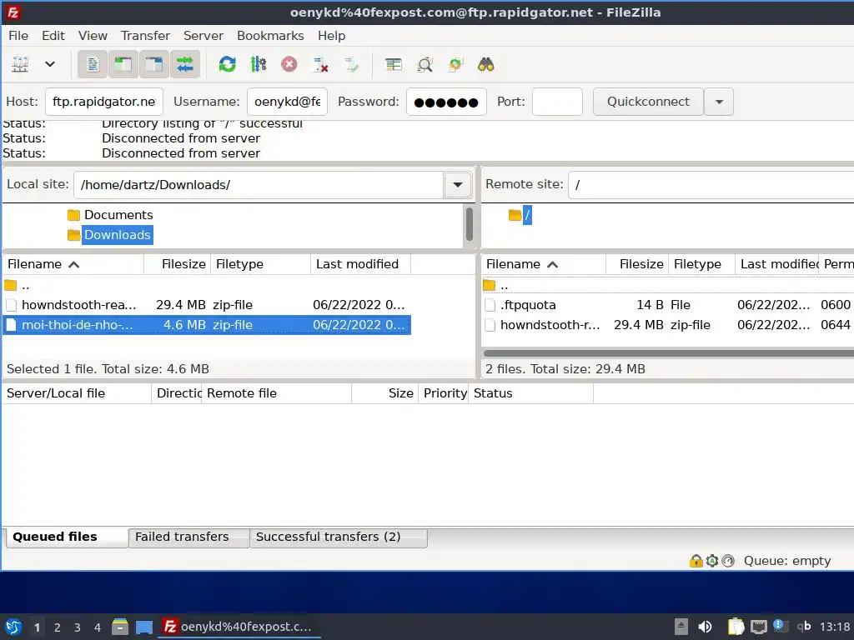The height and width of the screenshot is (640, 854).
Task: Click the speed limits status icon
Action: (728, 561)
